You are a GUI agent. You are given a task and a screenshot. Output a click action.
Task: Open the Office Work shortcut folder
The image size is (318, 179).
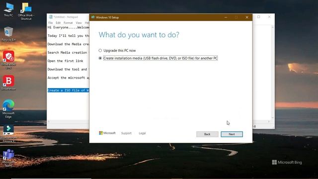pos(26,11)
